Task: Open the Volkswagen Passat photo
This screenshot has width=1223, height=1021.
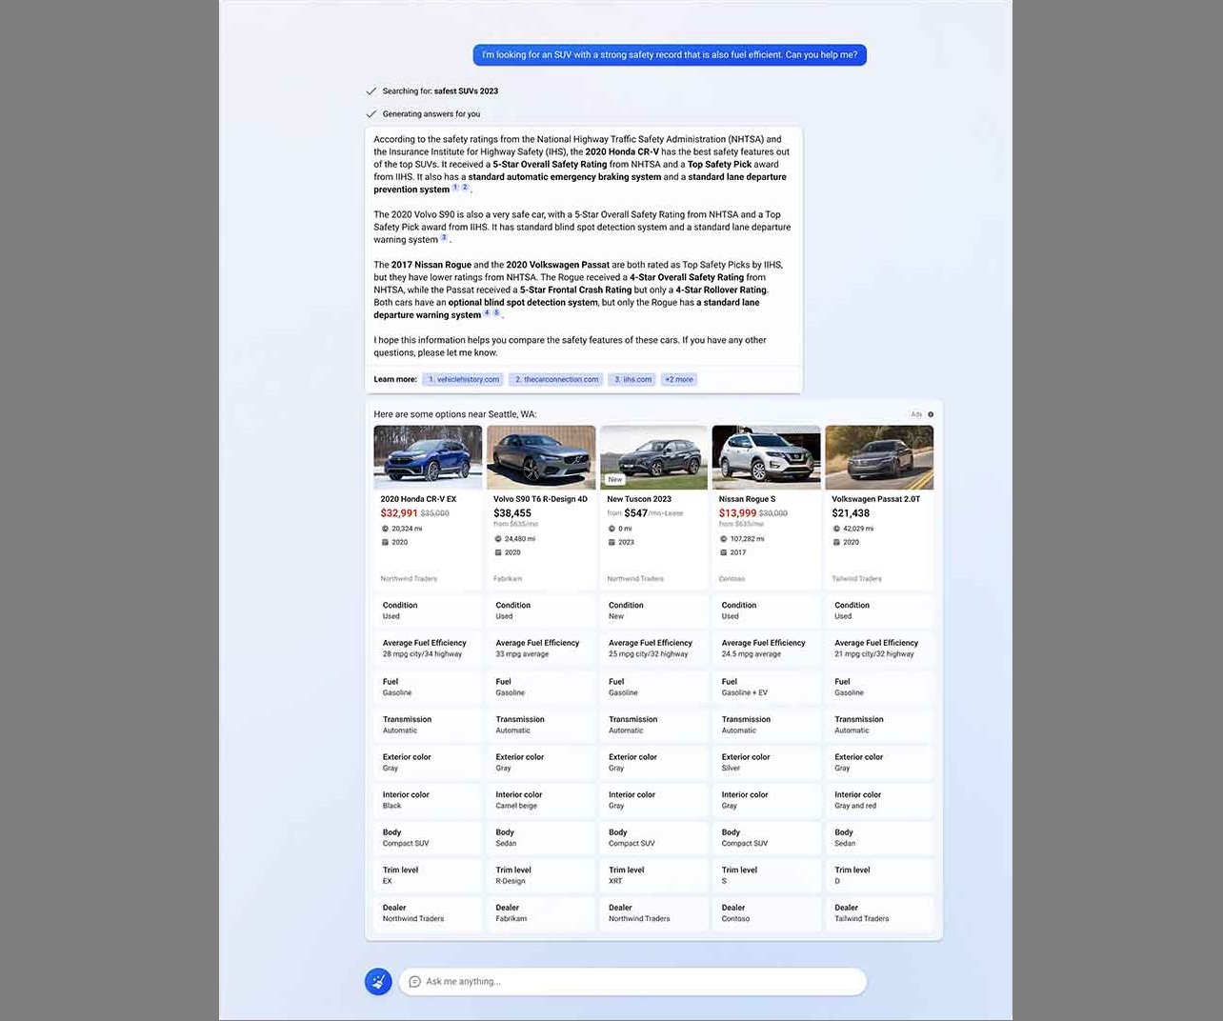Action: coord(879,457)
